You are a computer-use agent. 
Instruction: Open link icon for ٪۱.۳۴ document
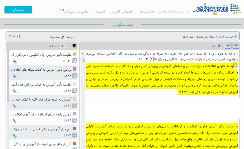pos(14,136)
